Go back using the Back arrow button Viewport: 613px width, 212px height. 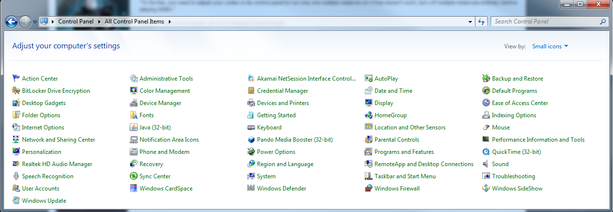[x=12, y=21]
